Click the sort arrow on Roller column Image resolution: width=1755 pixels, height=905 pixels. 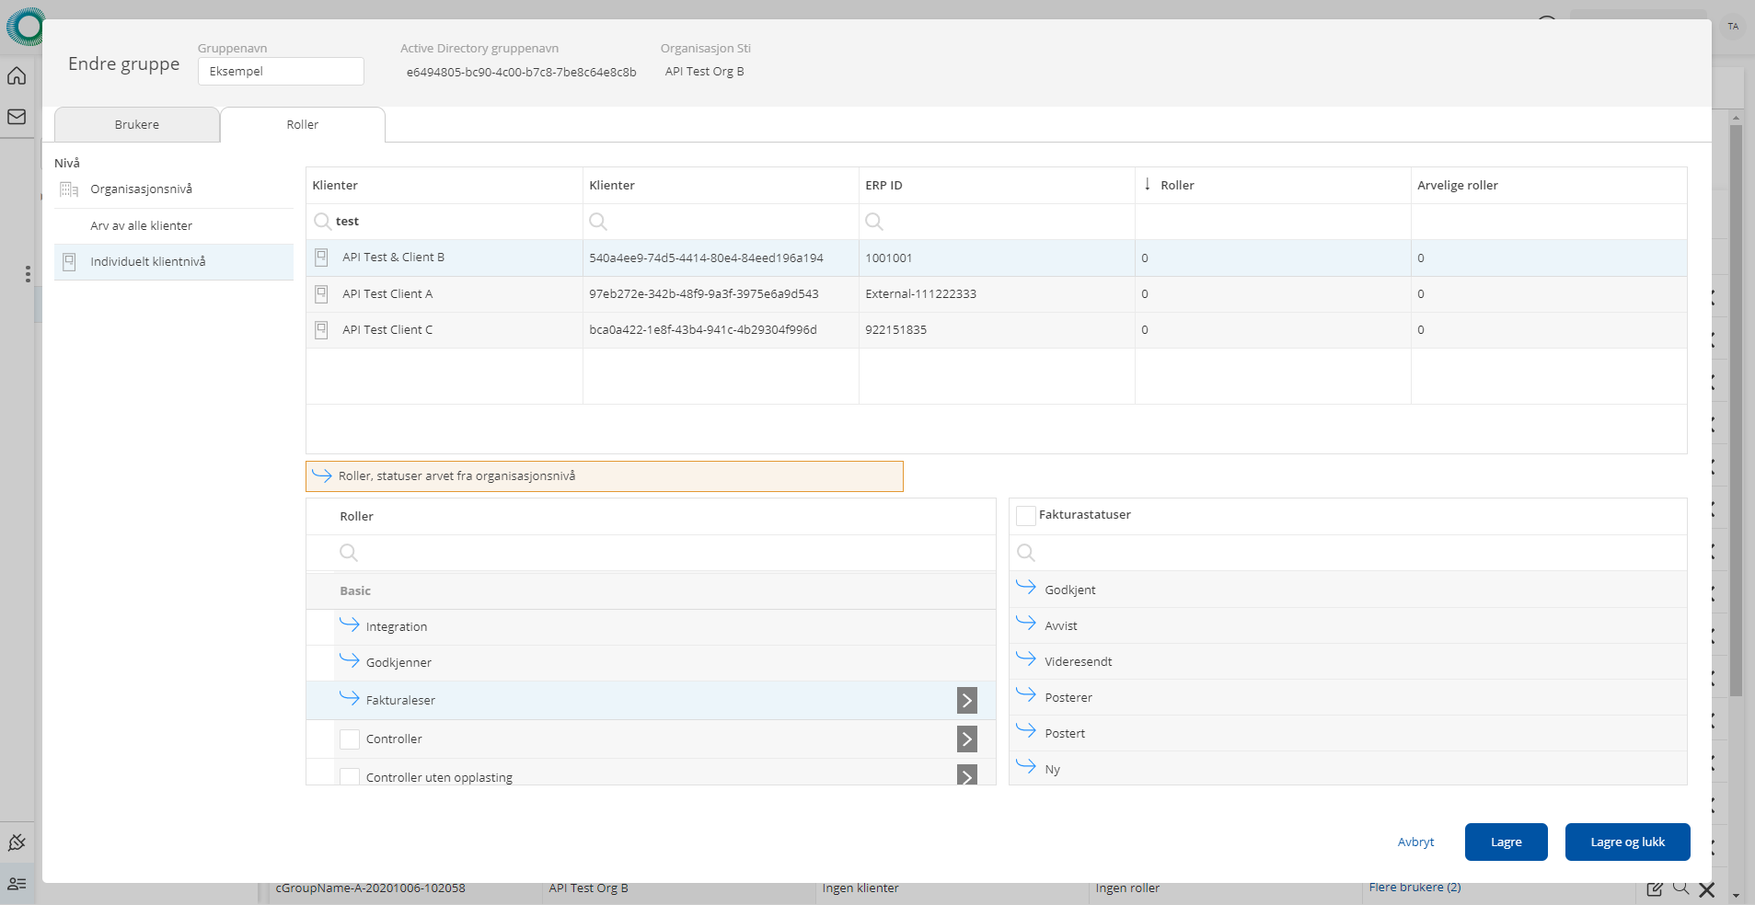coord(1148,185)
